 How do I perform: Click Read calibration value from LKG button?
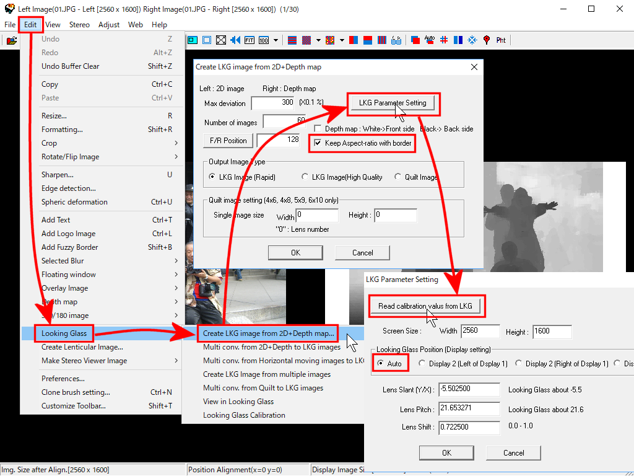pyautogui.click(x=425, y=306)
